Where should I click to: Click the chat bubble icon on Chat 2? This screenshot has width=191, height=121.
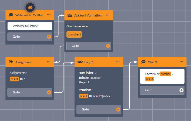143,62
